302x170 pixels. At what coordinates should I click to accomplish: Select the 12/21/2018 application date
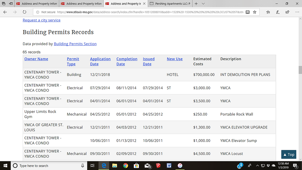coord(100,75)
